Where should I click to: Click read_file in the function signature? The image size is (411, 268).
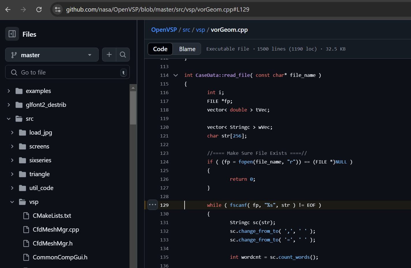(237, 75)
